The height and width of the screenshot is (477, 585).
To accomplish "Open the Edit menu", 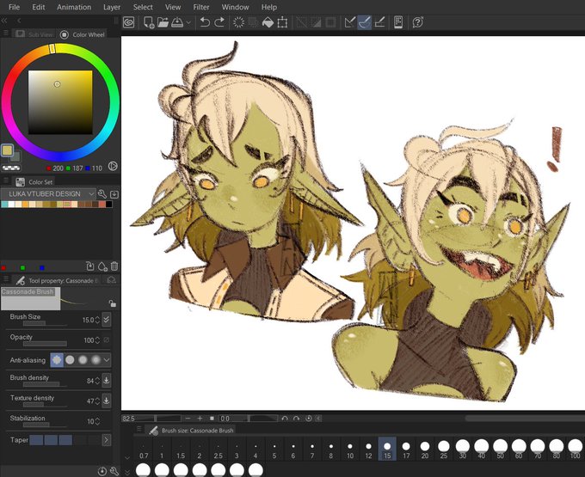I will 39,7.
